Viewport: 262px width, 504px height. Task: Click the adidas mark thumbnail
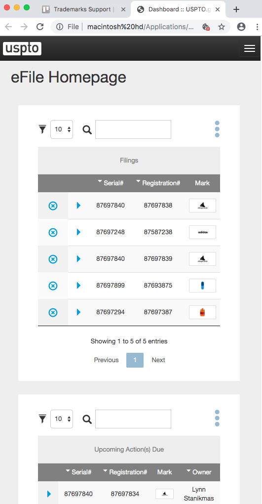click(202, 232)
